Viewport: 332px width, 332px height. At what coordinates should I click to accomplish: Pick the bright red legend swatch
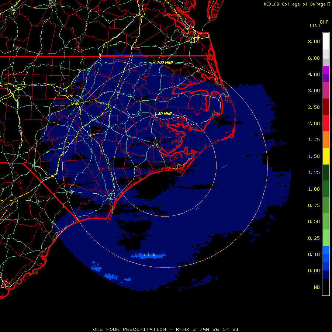[x=326, y=123]
